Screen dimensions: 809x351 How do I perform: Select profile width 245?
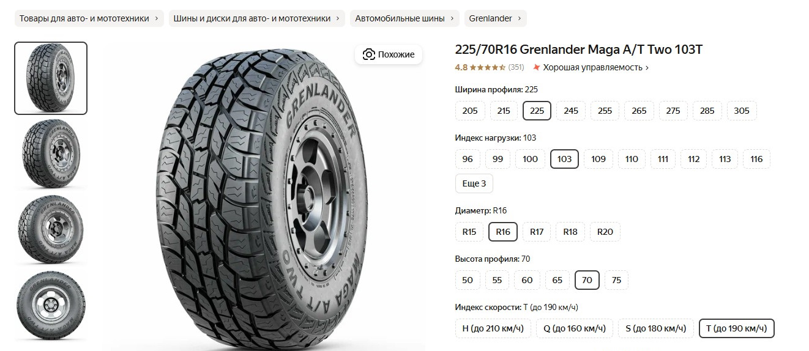click(x=571, y=111)
